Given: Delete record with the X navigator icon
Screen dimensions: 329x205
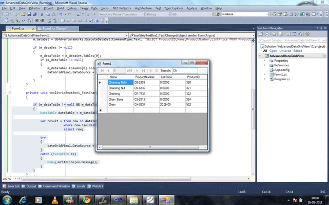Looking at the screenshot, I should pyautogui.click(x=157, y=70).
